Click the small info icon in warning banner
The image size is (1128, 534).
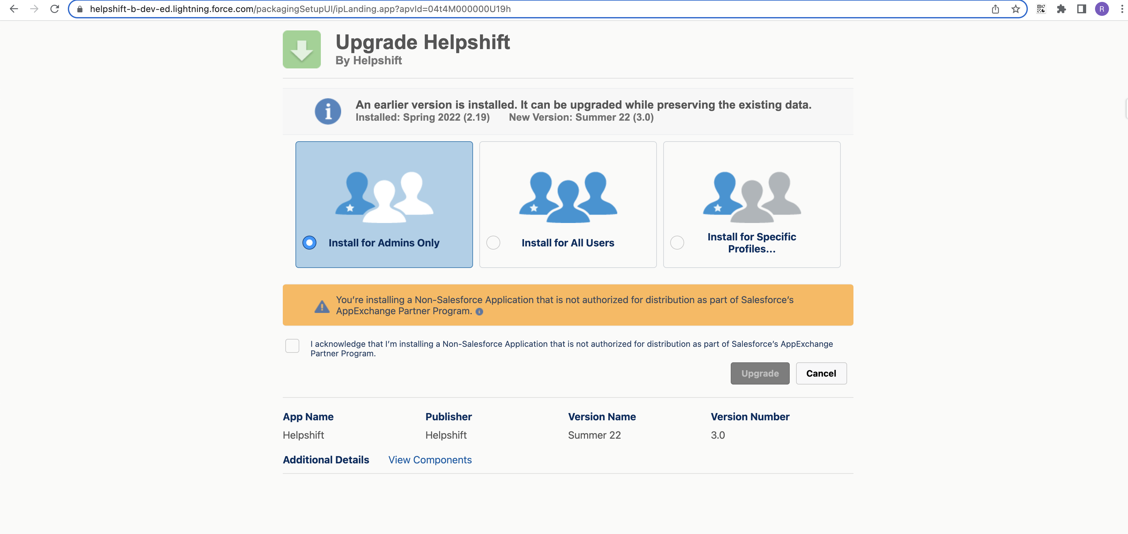pyautogui.click(x=479, y=312)
